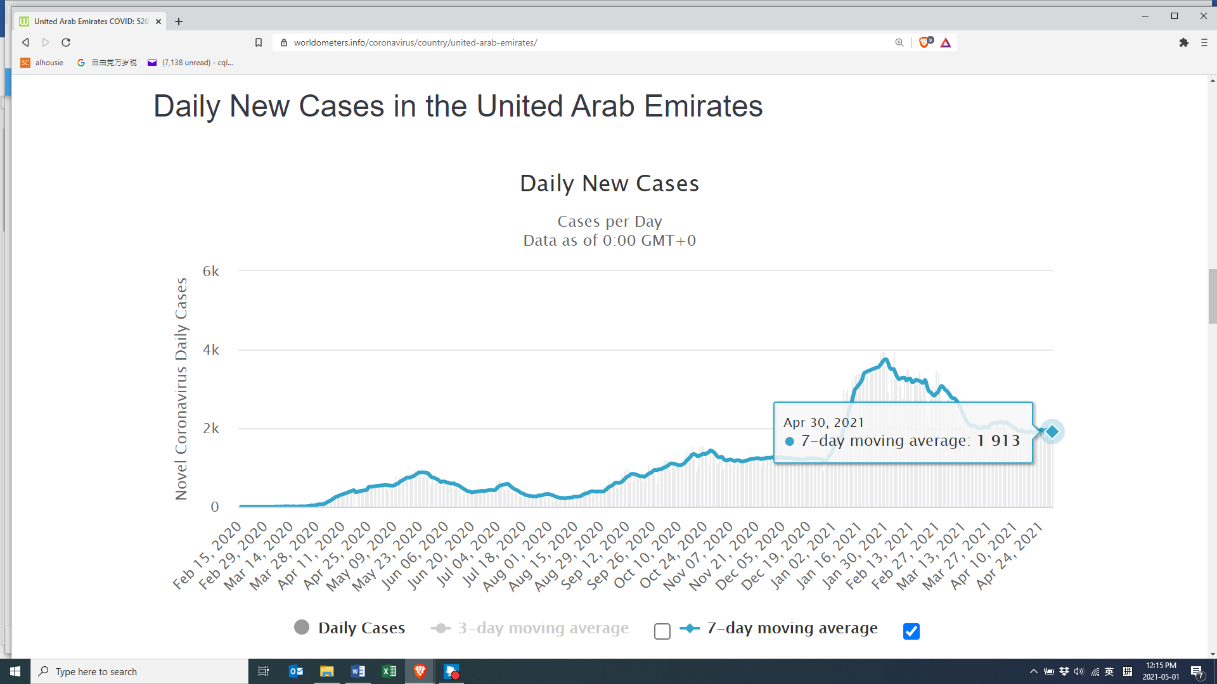Bookmark this page with bookmark icon
1217x684 pixels.
(x=259, y=42)
